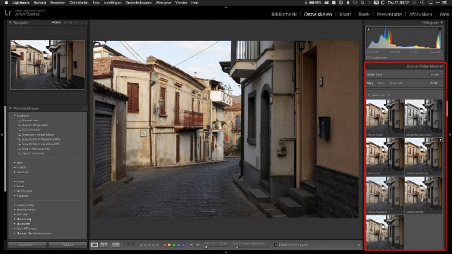
Task: Add new preset with plus icon
Action: [85, 109]
